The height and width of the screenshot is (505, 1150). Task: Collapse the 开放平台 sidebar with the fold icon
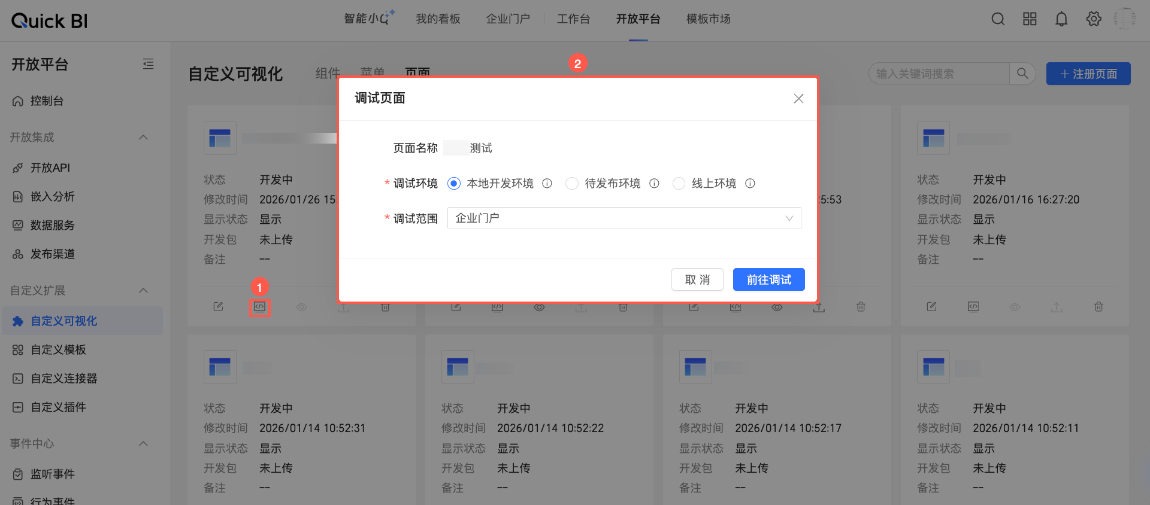pos(149,64)
